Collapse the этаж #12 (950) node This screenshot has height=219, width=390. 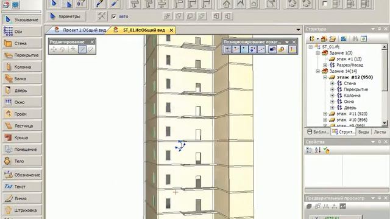coord(325,77)
